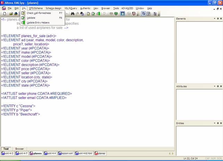
Task: Open the lezioni-xml document tab
Action: point(67,153)
